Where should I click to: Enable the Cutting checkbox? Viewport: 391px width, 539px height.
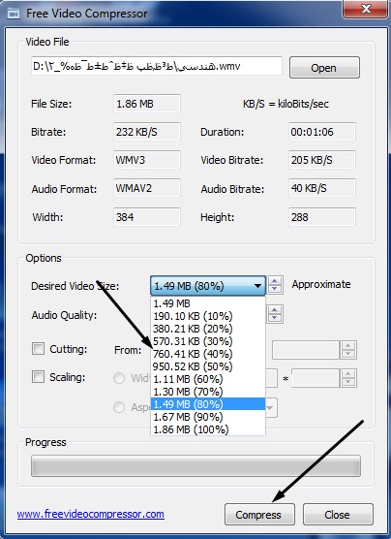(x=38, y=349)
